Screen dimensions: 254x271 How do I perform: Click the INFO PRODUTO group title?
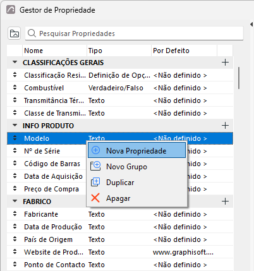49,126
